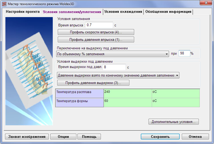
Task: Click the Время выдержки под давл. field
Action: pyautogui.click(x=114, y=67)
